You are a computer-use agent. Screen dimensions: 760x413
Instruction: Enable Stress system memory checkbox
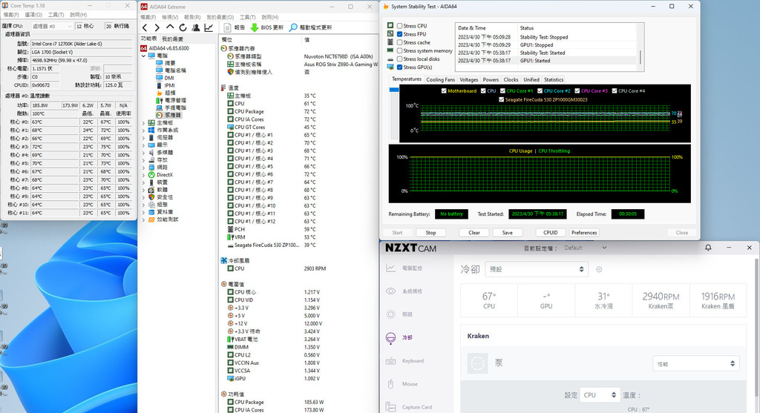point(399,50)
